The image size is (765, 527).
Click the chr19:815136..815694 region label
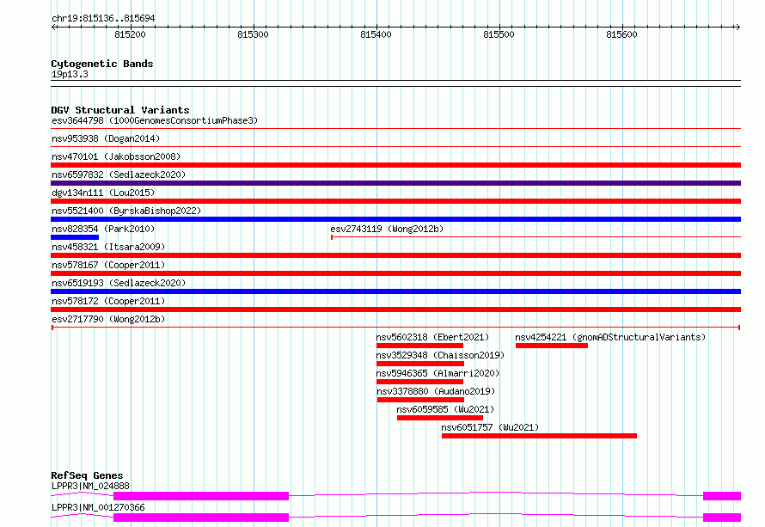103,19
